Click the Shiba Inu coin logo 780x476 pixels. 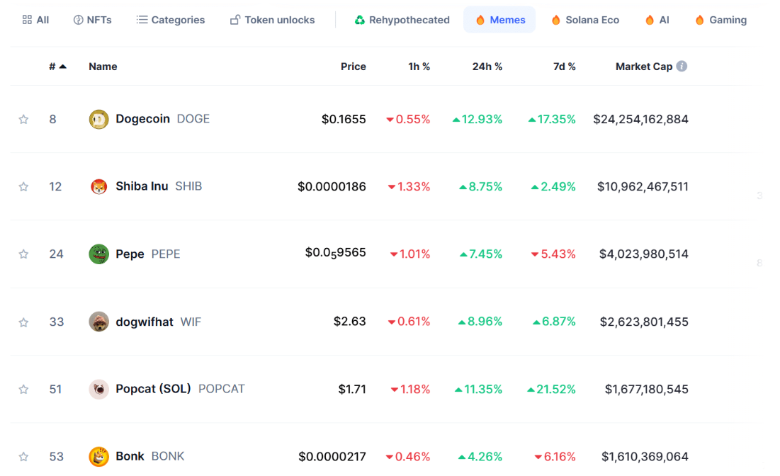(x=98, y=186)
